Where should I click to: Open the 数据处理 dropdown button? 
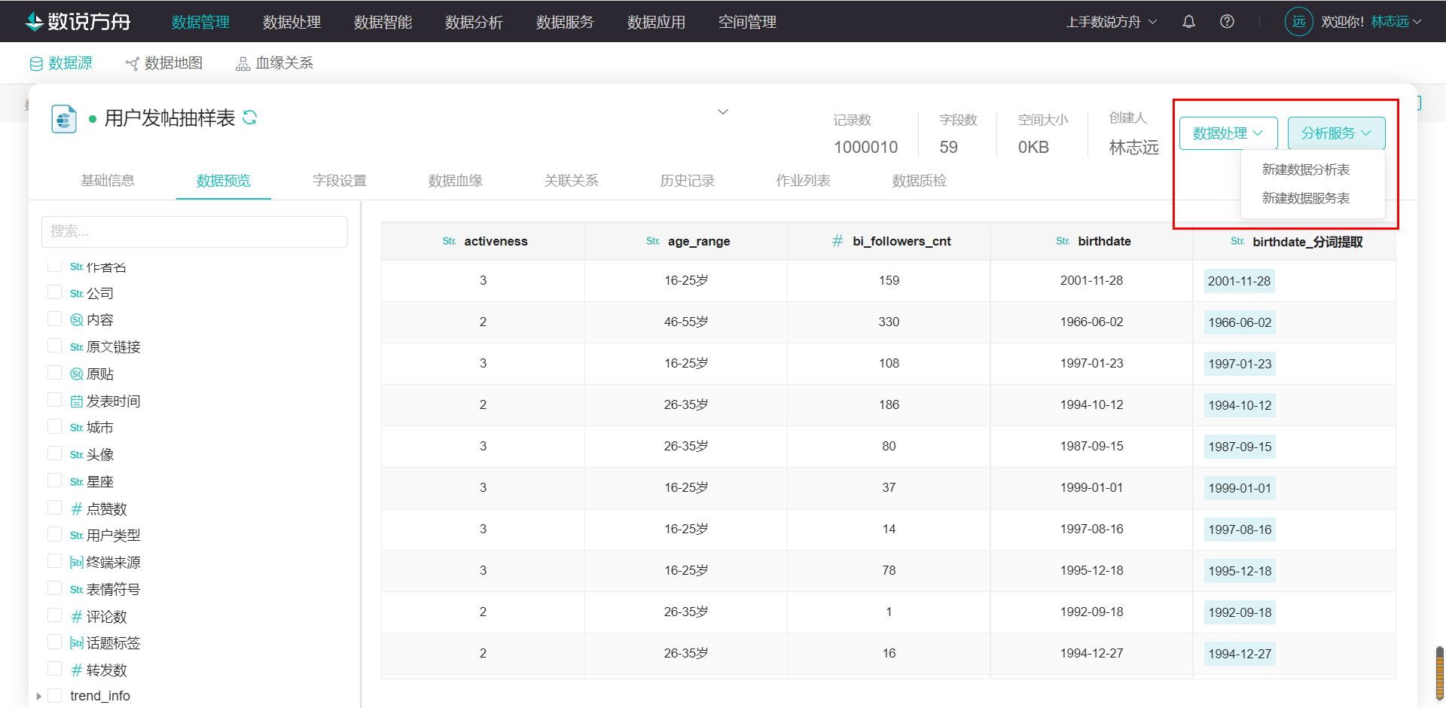(1228, 133)
